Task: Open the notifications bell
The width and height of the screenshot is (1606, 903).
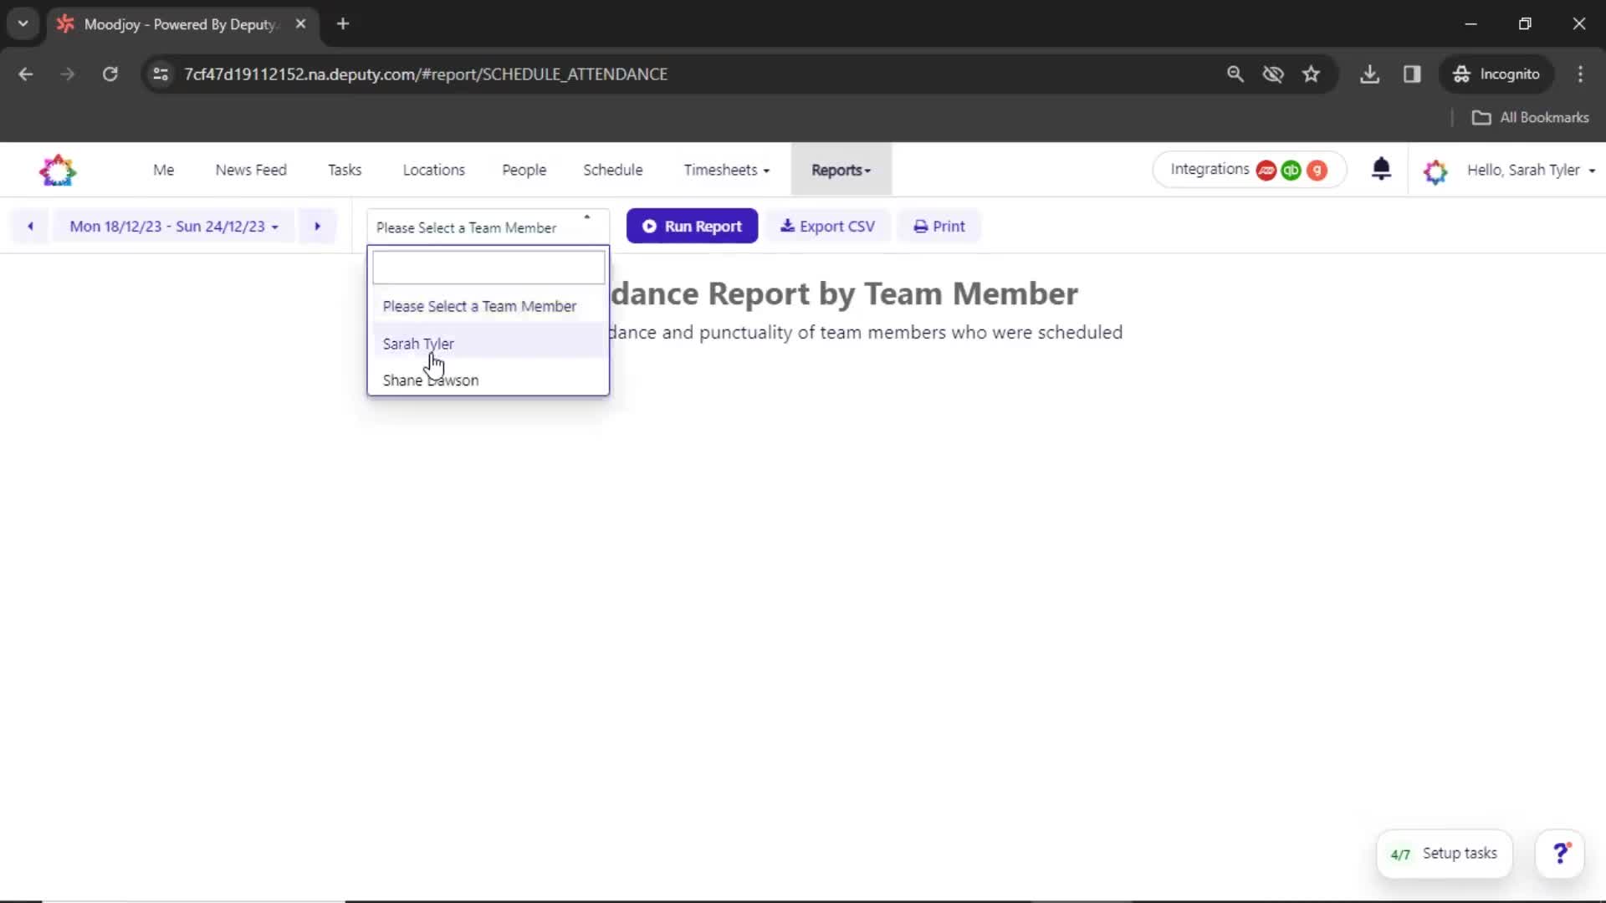Action: click(1381, 169)
